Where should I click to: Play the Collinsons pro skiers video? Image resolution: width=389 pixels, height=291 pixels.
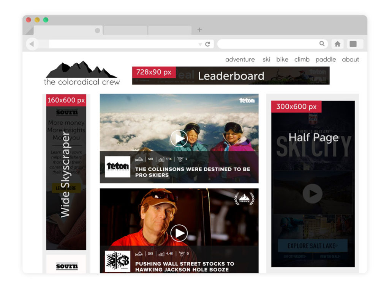[x=179, y=138]
